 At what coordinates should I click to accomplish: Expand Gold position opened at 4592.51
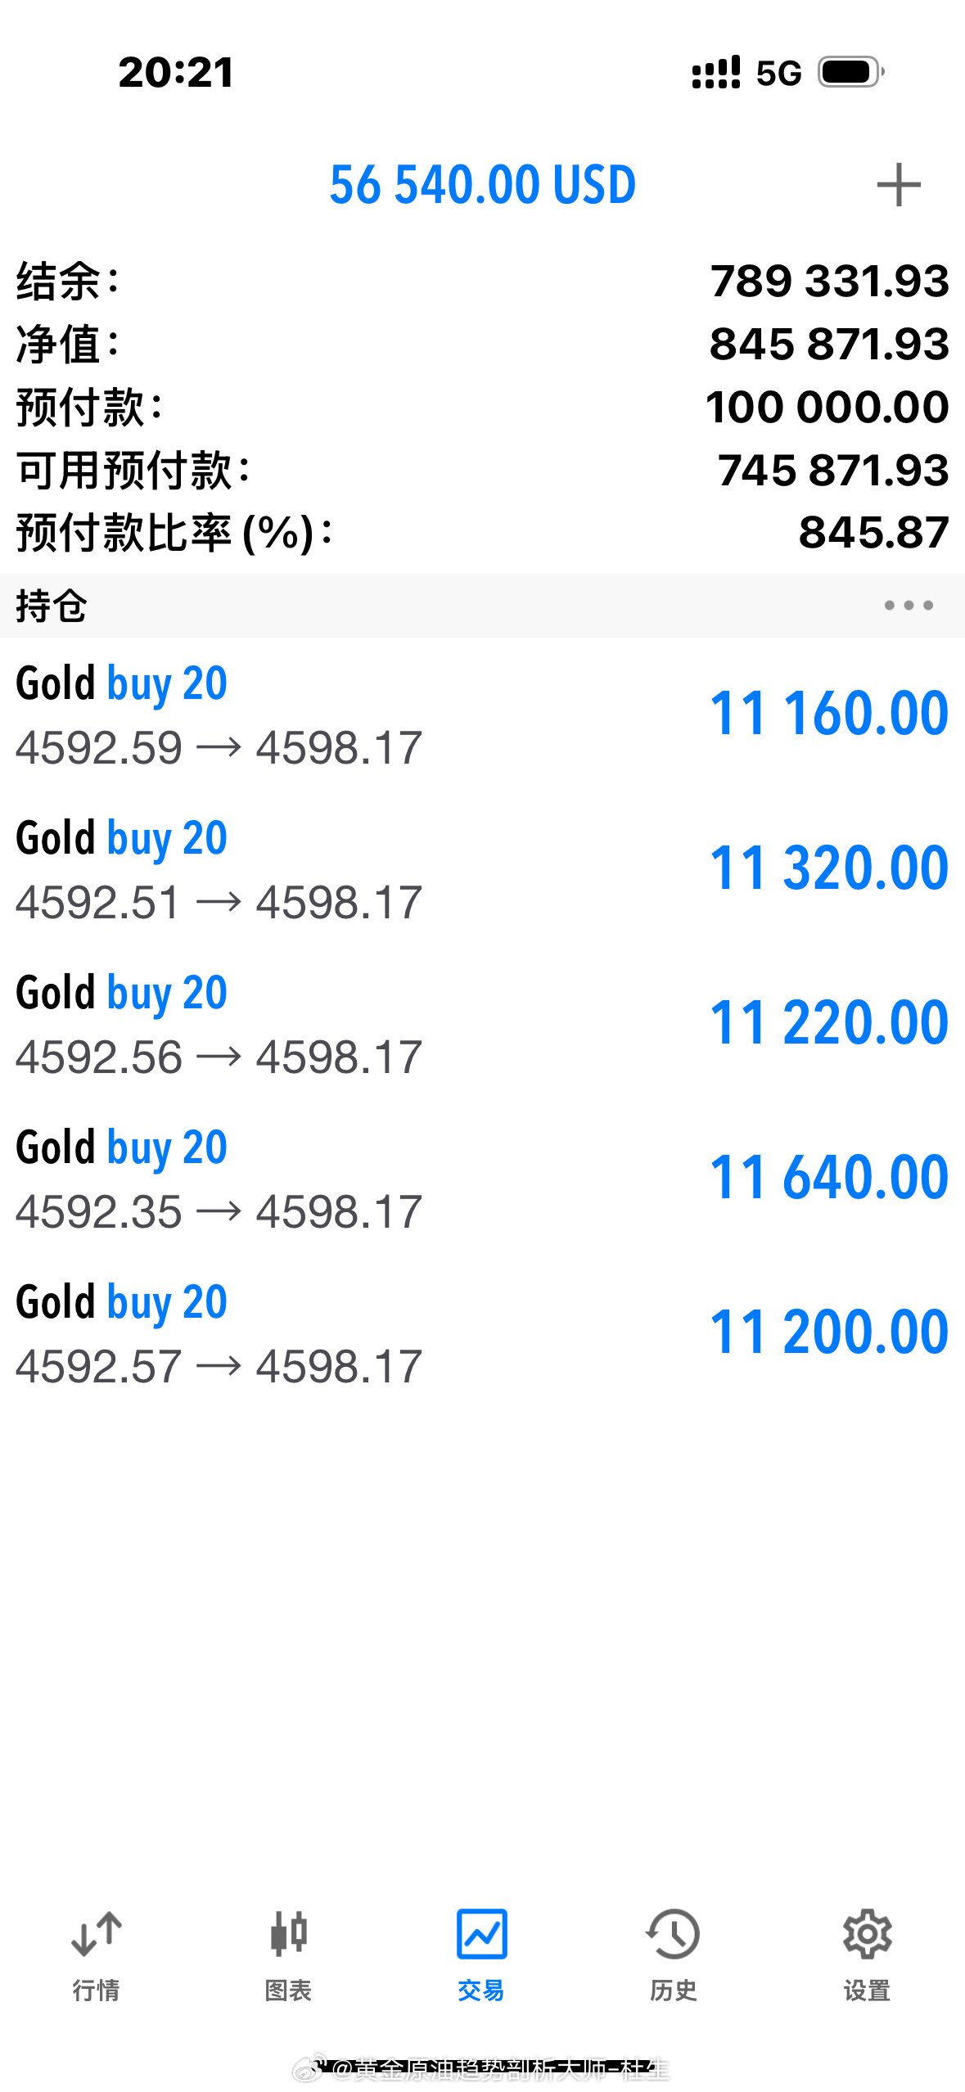(x=482, y=869)
